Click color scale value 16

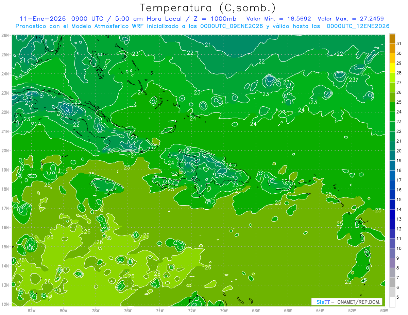pos(399,190)
